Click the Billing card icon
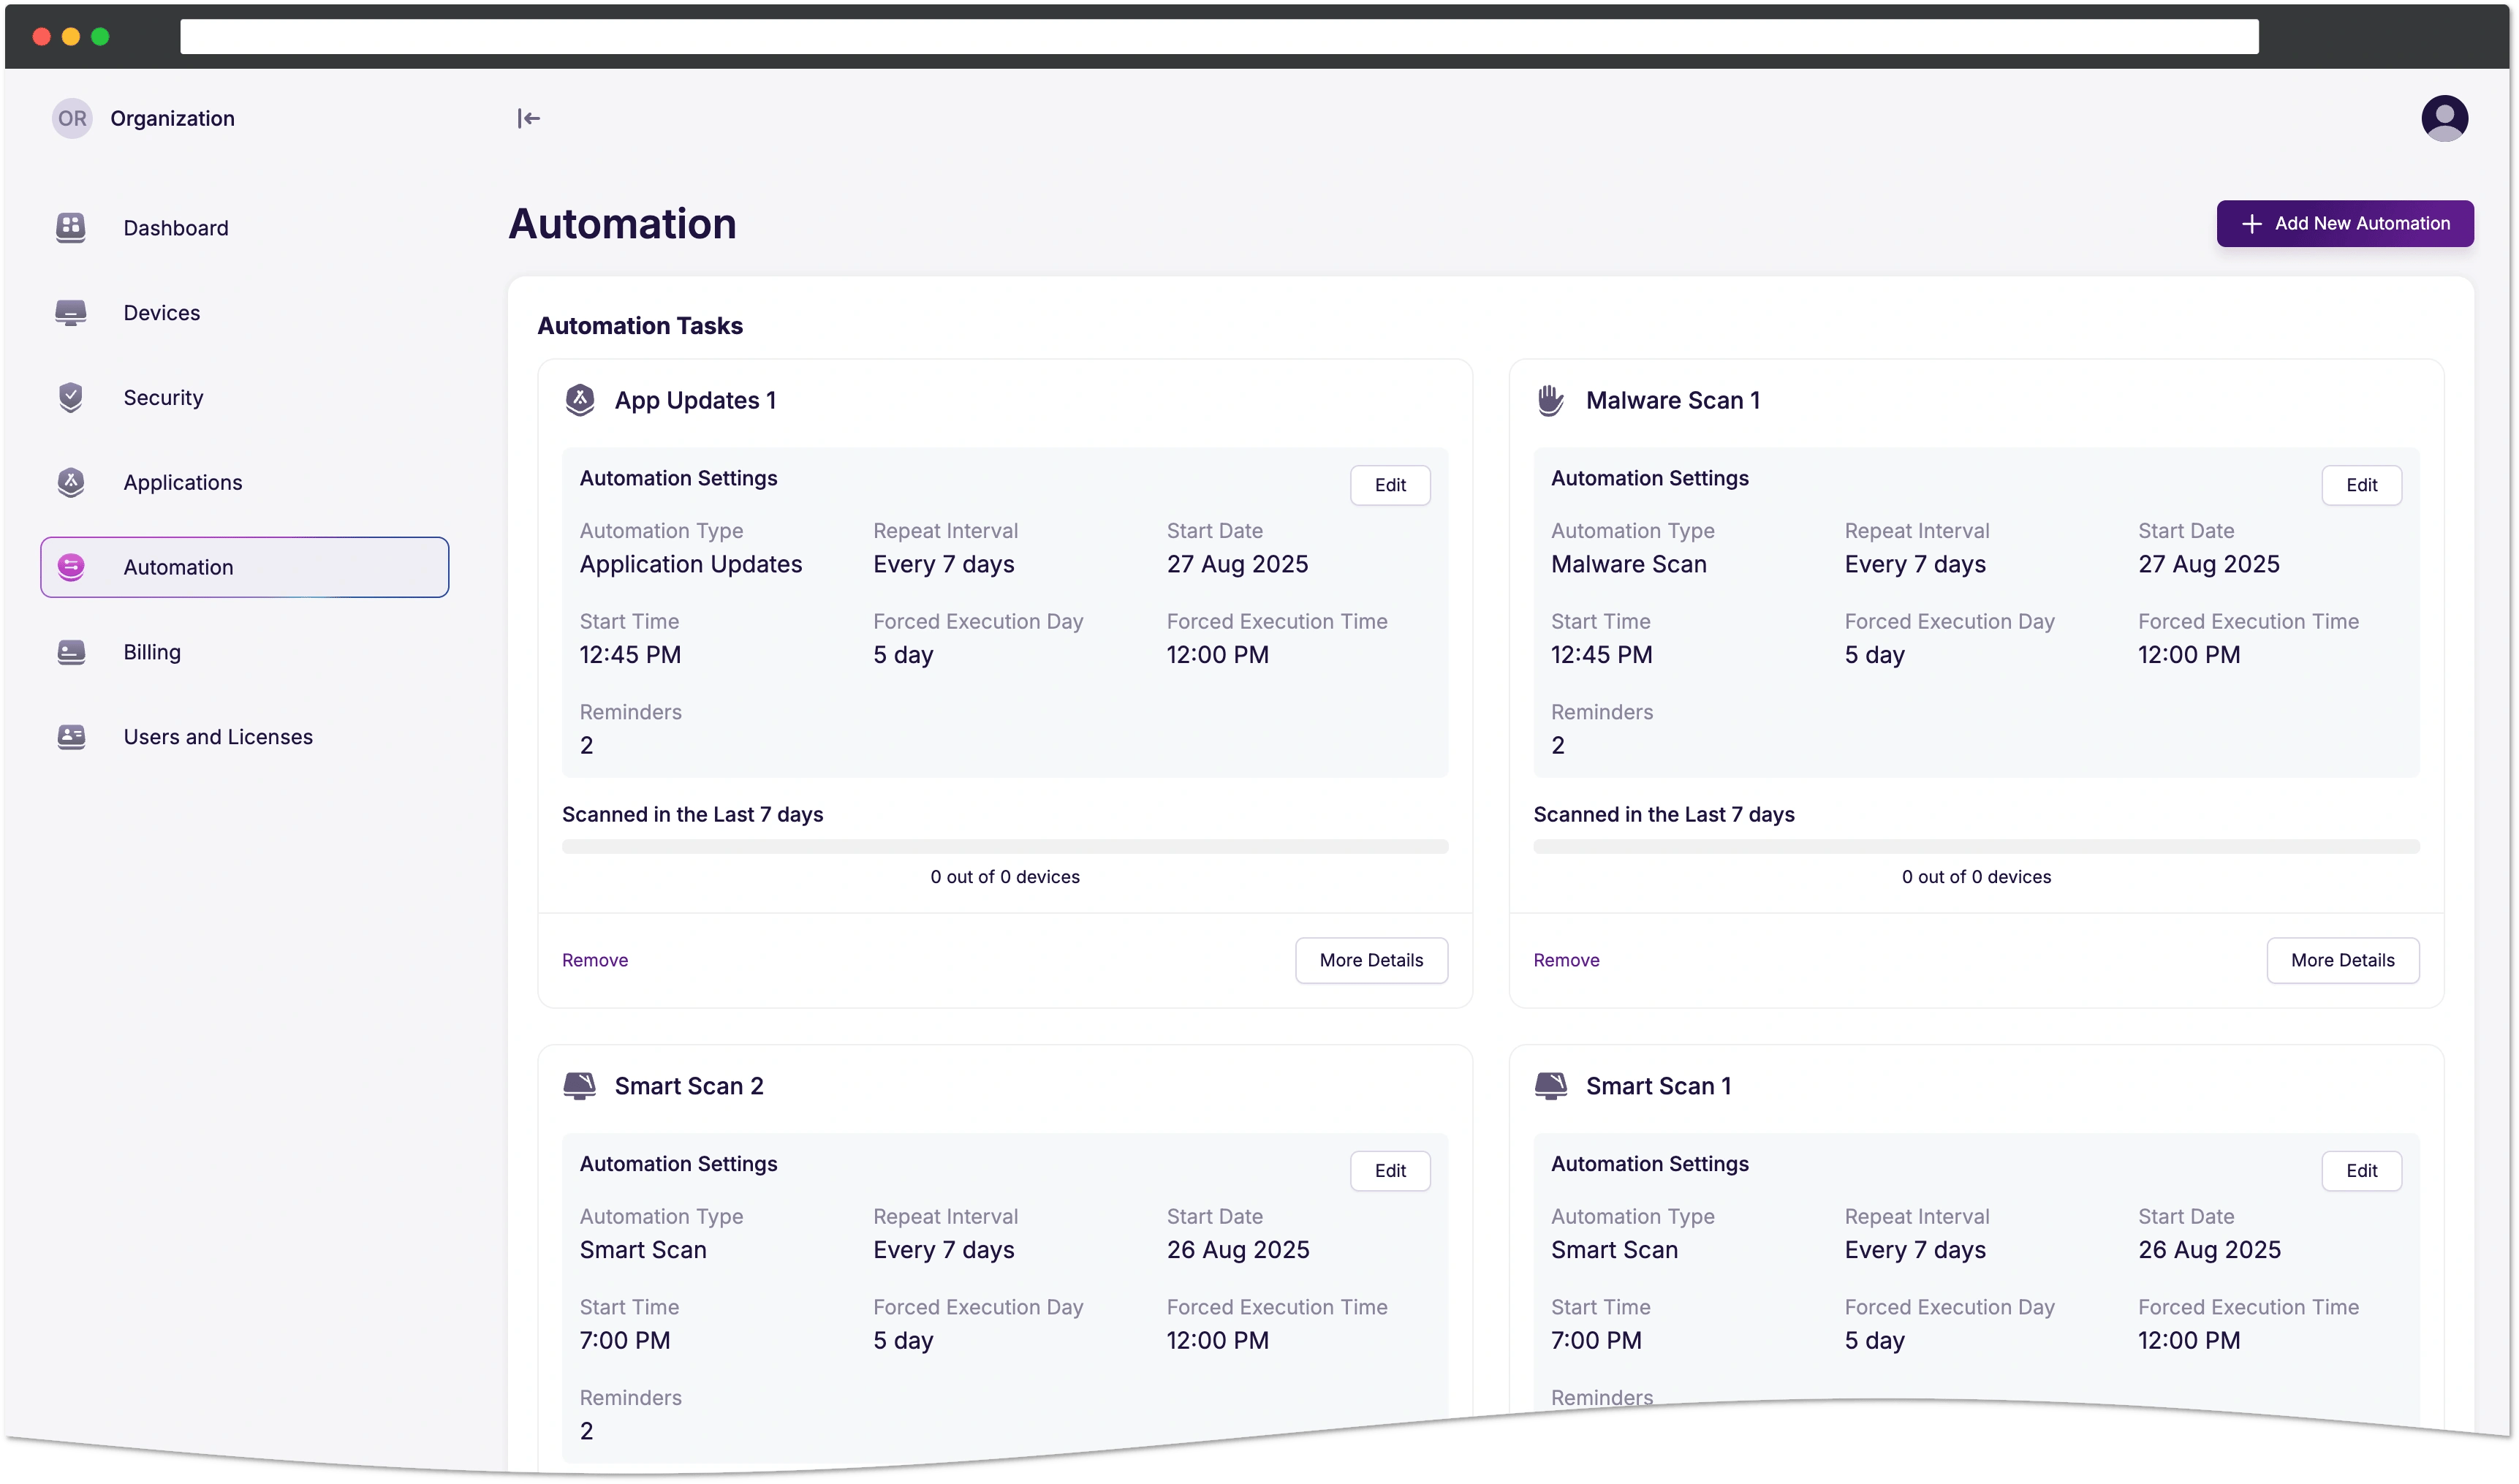The image size is (2519, 1484). tap(70, 652)
